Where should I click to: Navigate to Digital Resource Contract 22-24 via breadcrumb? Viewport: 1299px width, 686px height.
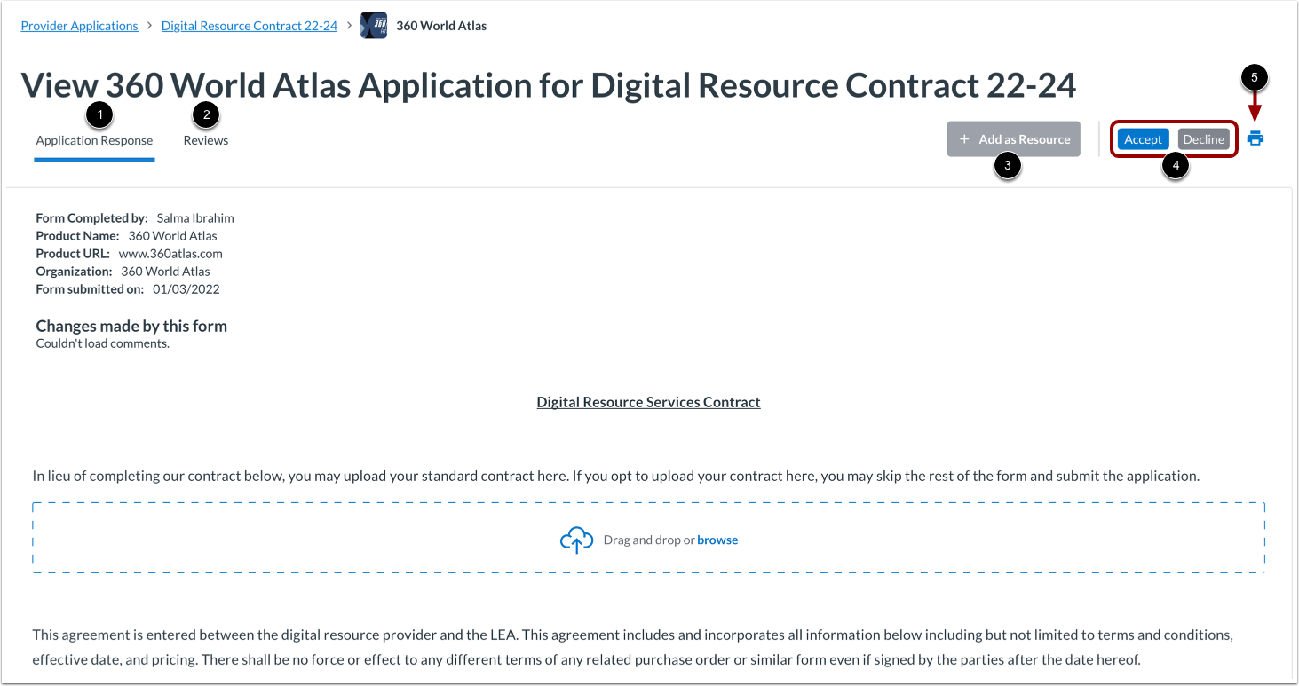click(249, 25)
